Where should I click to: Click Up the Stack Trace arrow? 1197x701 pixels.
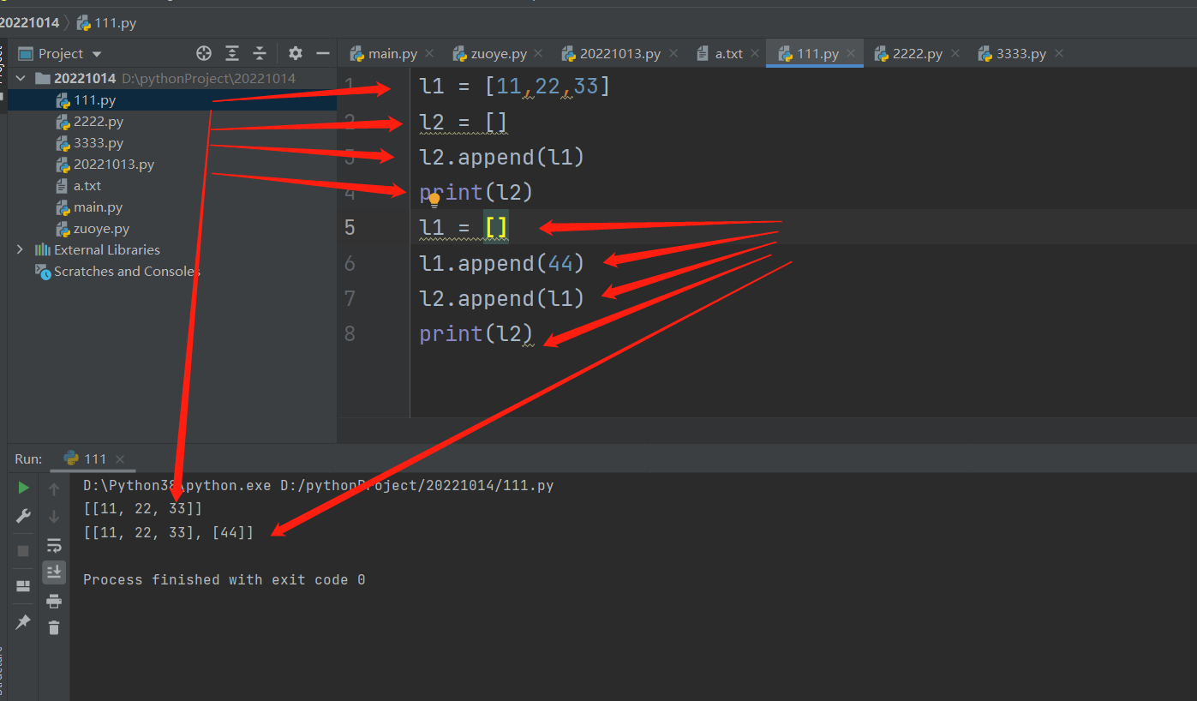coord(54,489)
